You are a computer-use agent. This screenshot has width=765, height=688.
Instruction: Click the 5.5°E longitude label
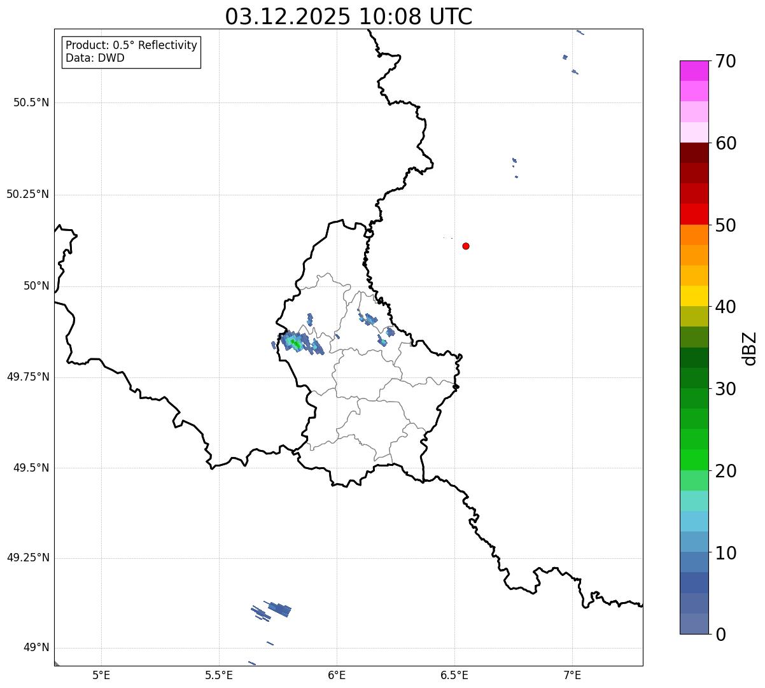[x=219, y=675]
